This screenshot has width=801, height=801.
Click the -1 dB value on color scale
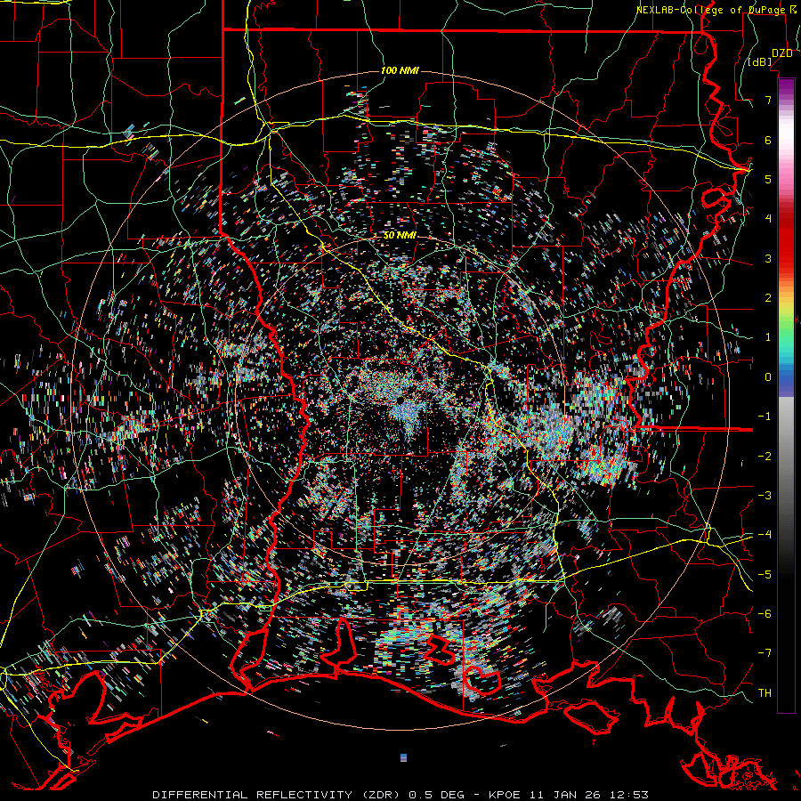(765, 417)
